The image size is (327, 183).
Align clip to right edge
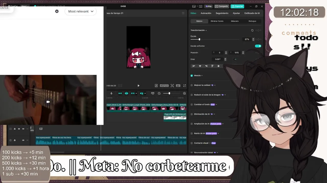click(206, 66)
